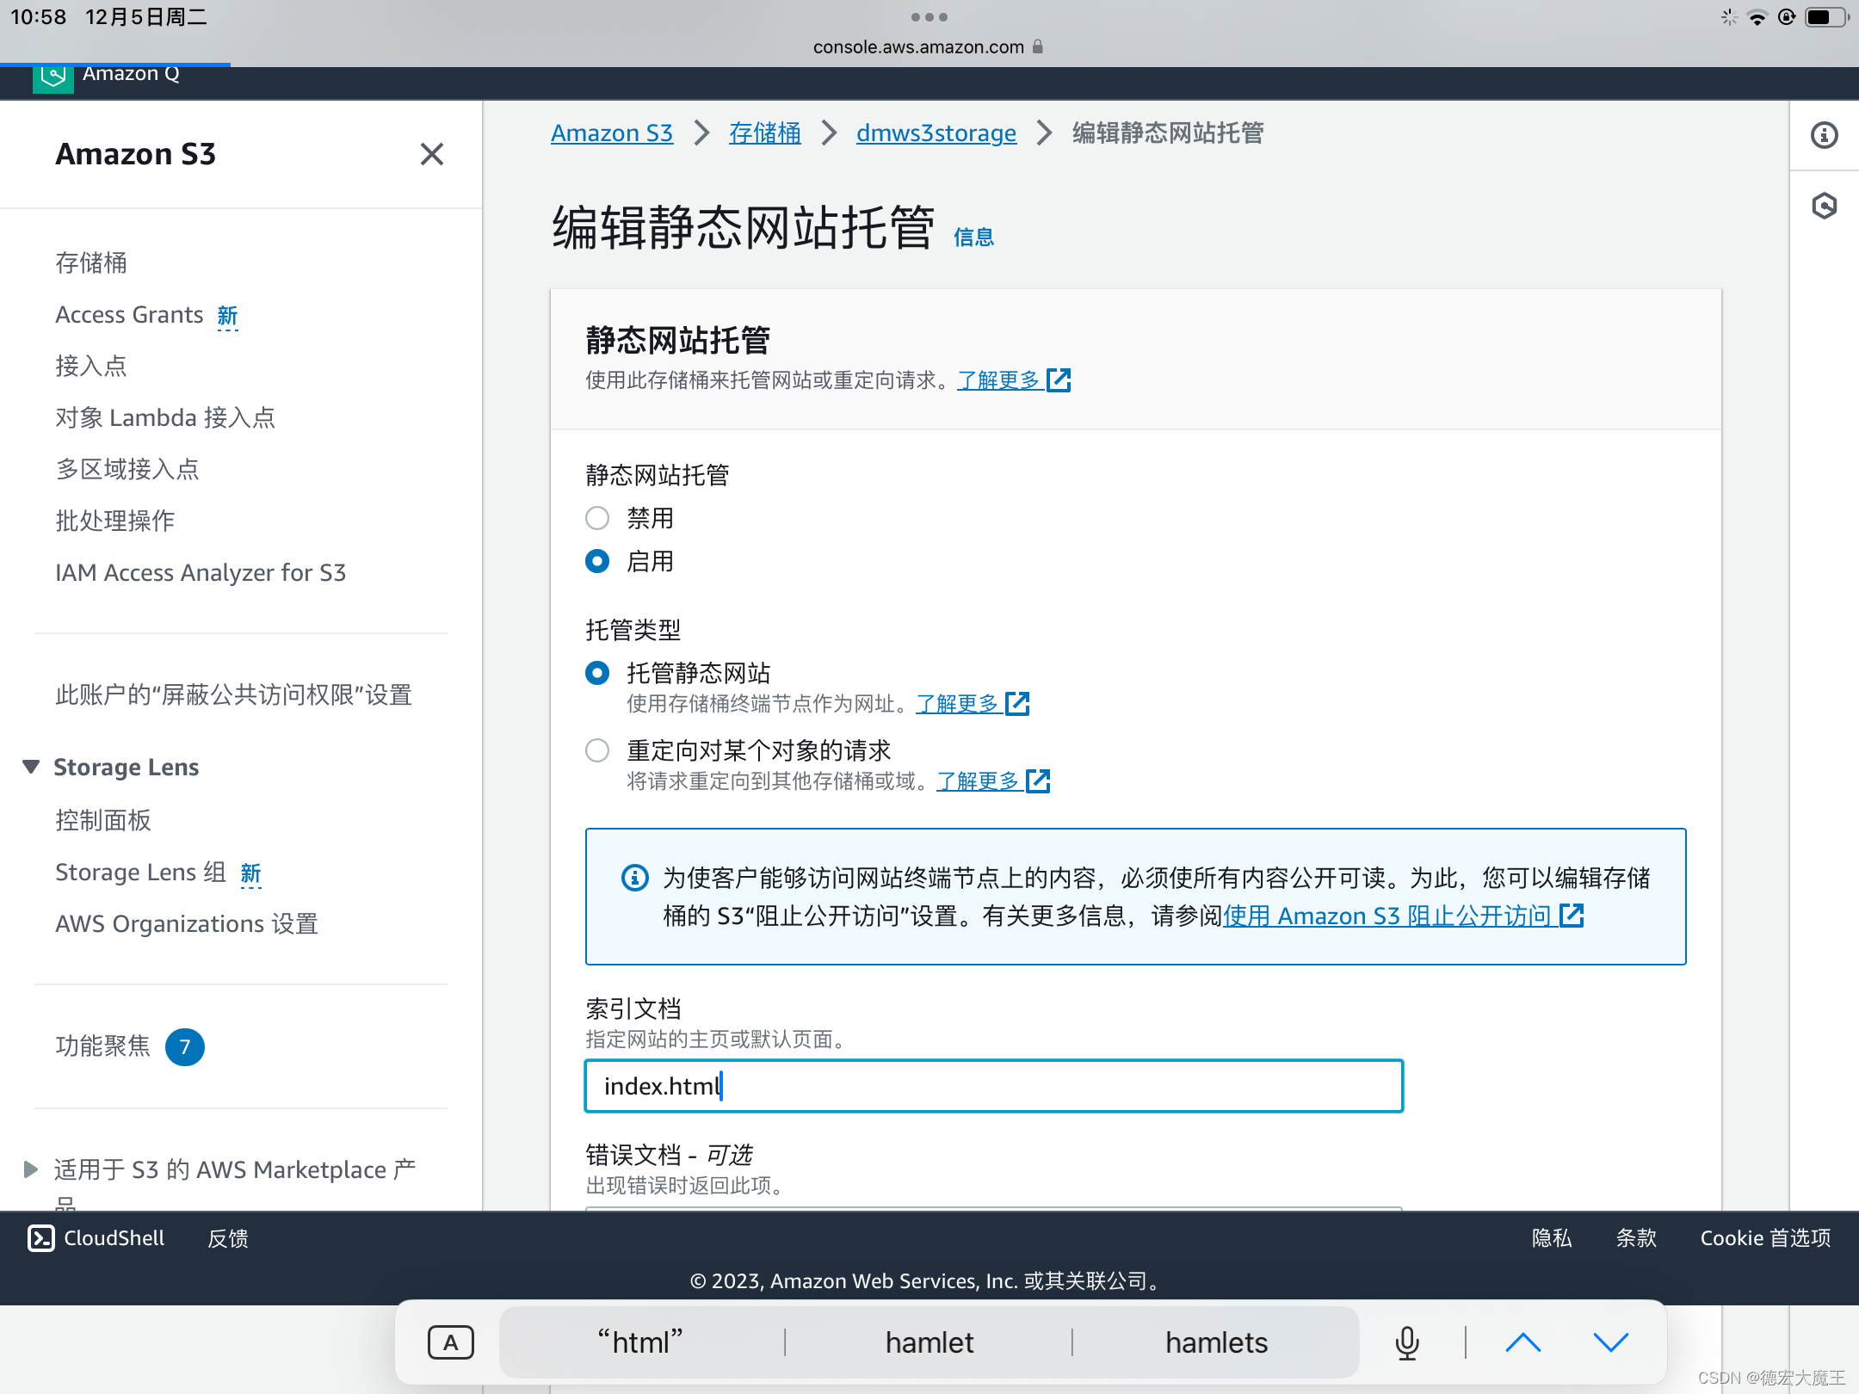Click the 索引文档 input field
Screen dimensions: 1859x1394
click(994, 1086)
